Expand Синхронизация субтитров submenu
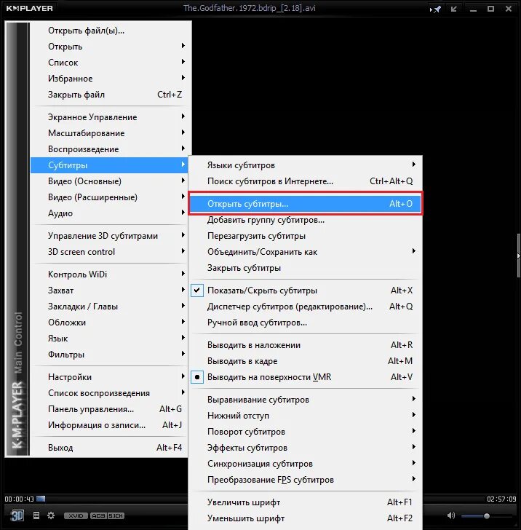Screen dimensions: 521x530 [x=305, y=464]
